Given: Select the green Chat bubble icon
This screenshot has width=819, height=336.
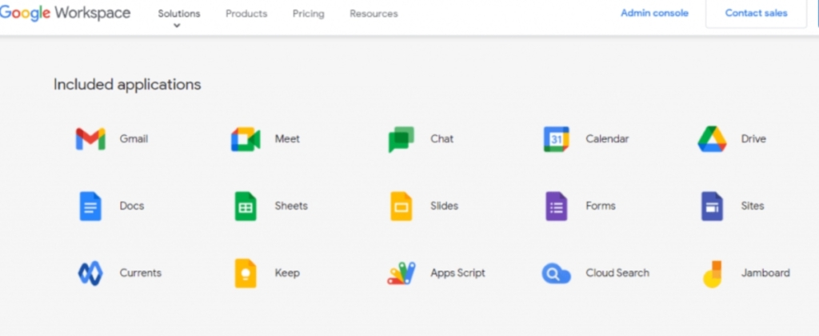Looking at the screenshot, I should tap(401, 139).
